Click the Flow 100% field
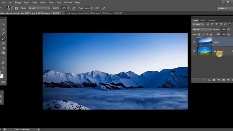This screenshot has height=131, width=233. pos(87,8)
